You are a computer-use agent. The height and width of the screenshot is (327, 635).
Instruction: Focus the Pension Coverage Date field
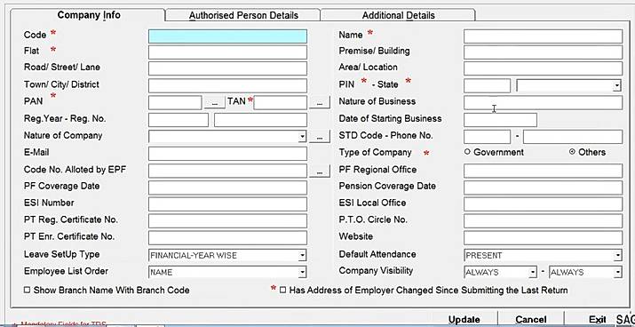click(x=543, y=187)
